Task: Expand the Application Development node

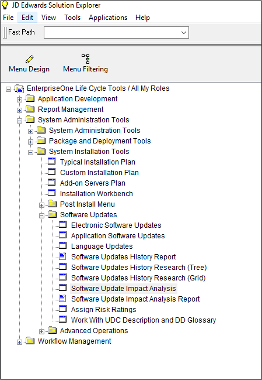Action: tap(20, 100)
